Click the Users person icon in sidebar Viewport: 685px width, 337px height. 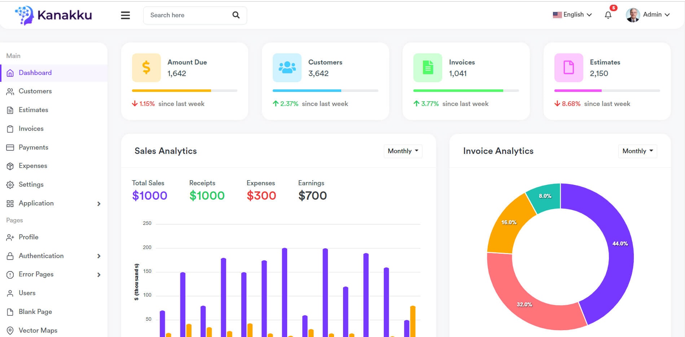[x=10, y=293]
